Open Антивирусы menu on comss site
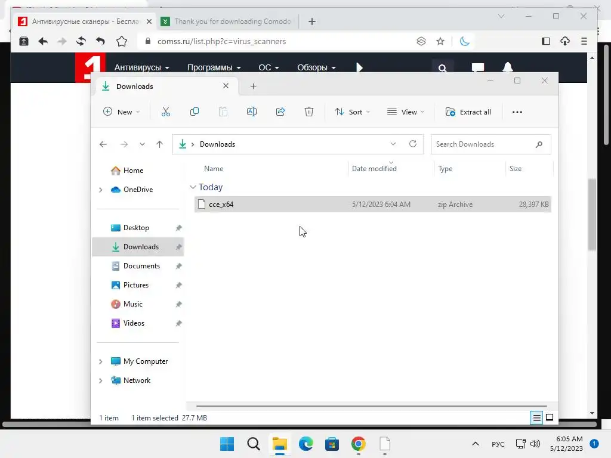This screenshot has height=458, width=611. (141, 67)
